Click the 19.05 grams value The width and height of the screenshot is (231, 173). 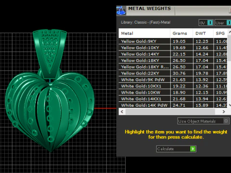point(179,41)
